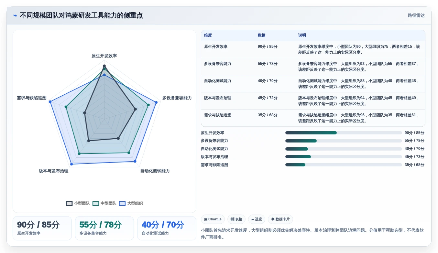Viewport: 438px width, 253px height.
Task: Open the 55分 / 78分 data card
Action: click(x=104, y=228)
